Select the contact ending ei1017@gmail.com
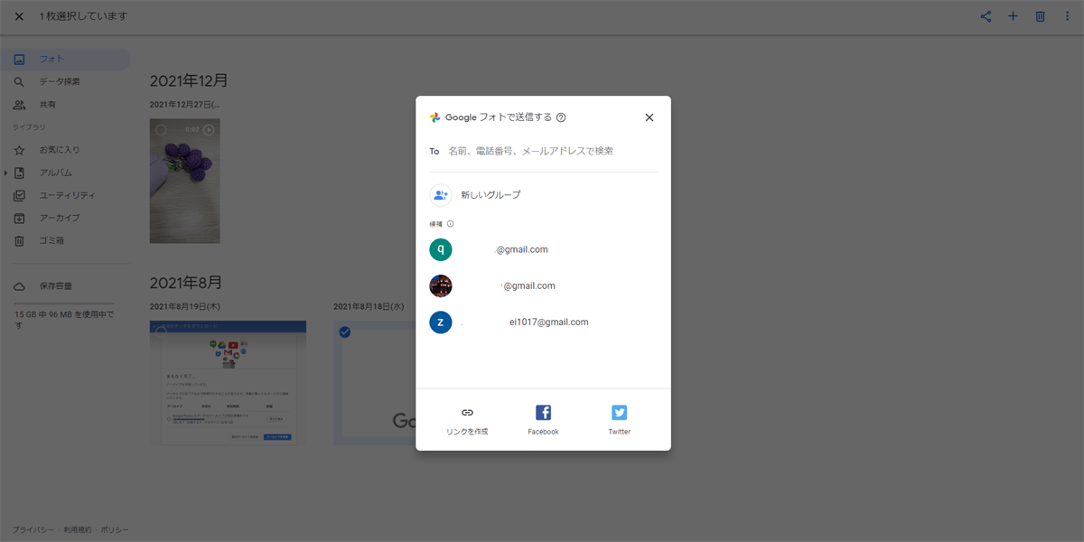1084x542 pixels. [x=543, y=322]
